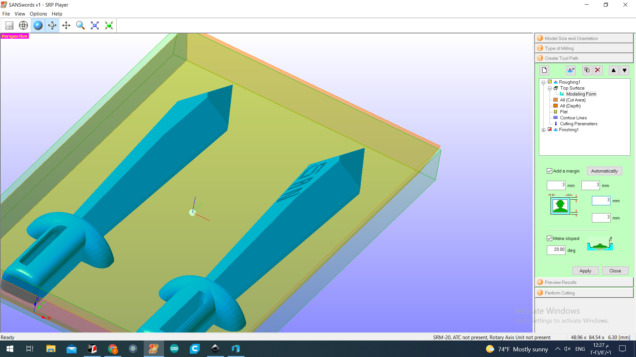Screen dimensions: 636x357
Task: Click the Automatically margin button
Action: pos(604,171)
